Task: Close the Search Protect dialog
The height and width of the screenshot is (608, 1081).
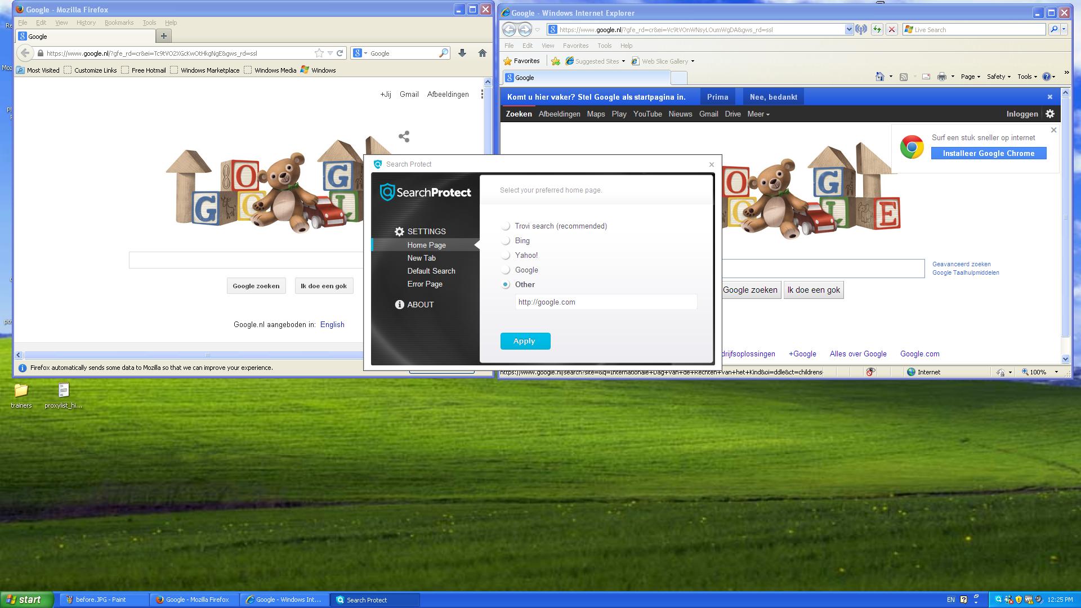Action: [x=712, y=164]
